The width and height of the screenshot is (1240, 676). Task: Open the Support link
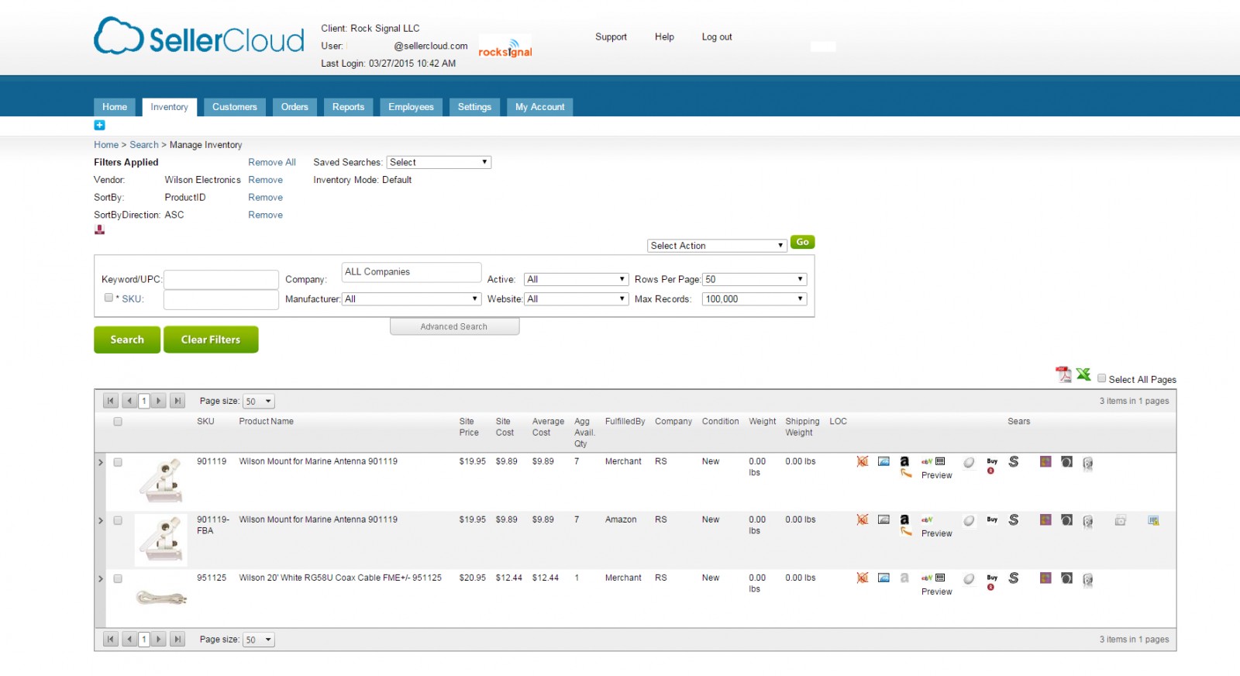click(611, 36)
